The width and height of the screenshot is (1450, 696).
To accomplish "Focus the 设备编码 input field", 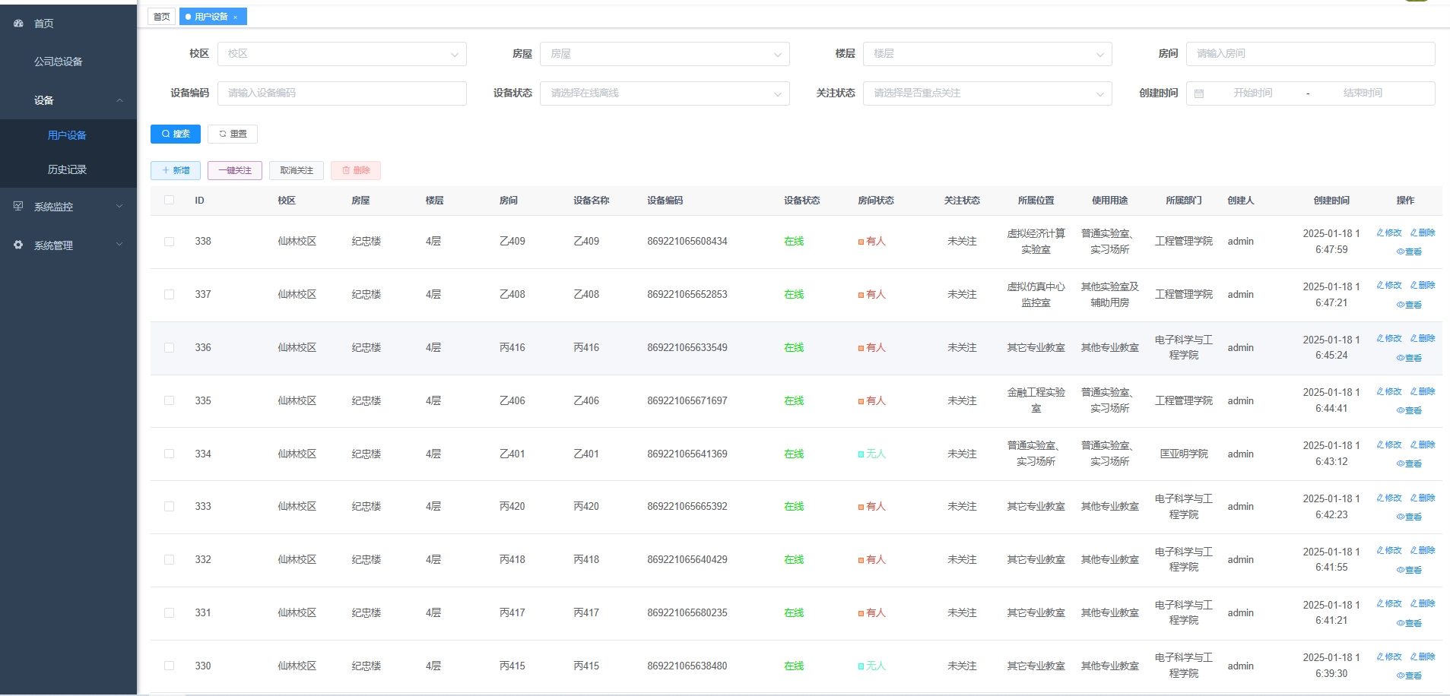I will pos(342,93).
